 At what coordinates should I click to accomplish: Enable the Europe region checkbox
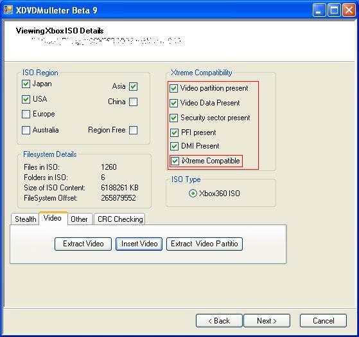coord(26,114)
